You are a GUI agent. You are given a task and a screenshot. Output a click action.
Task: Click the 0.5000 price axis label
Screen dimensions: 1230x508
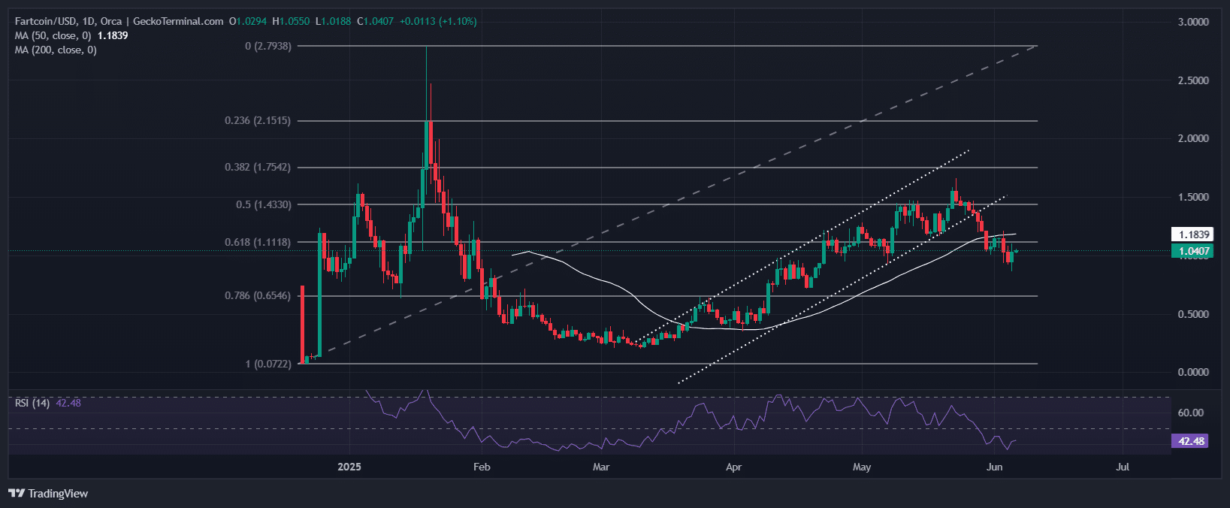[1193, 314]
